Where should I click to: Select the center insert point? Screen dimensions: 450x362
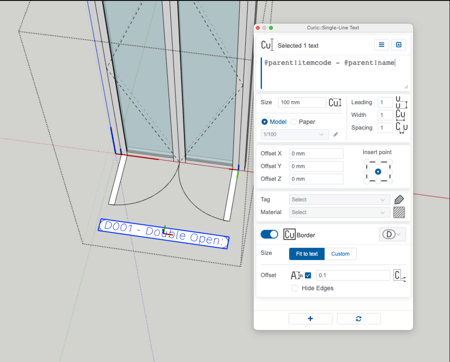(378, 172)
